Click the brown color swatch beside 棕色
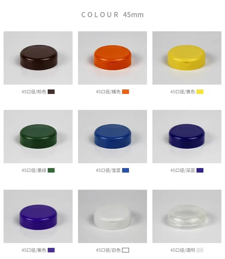 coord(51,92)
